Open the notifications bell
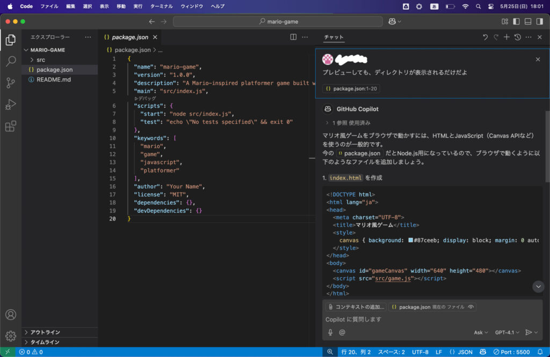 [540, 352]
